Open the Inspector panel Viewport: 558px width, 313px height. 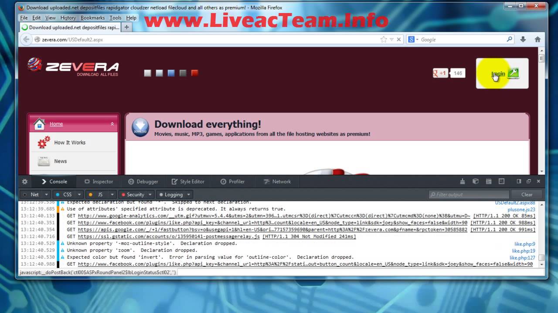[99, 181]
